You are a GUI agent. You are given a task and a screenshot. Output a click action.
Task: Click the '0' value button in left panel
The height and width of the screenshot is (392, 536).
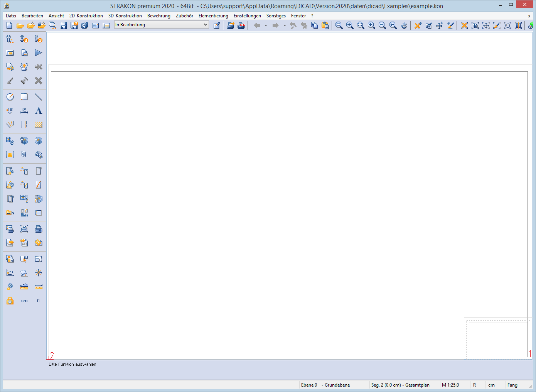click(38, 301)
